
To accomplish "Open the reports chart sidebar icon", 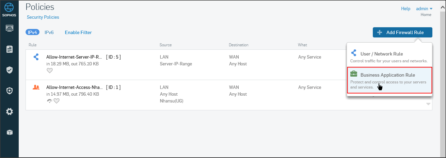I will point(10,49).
